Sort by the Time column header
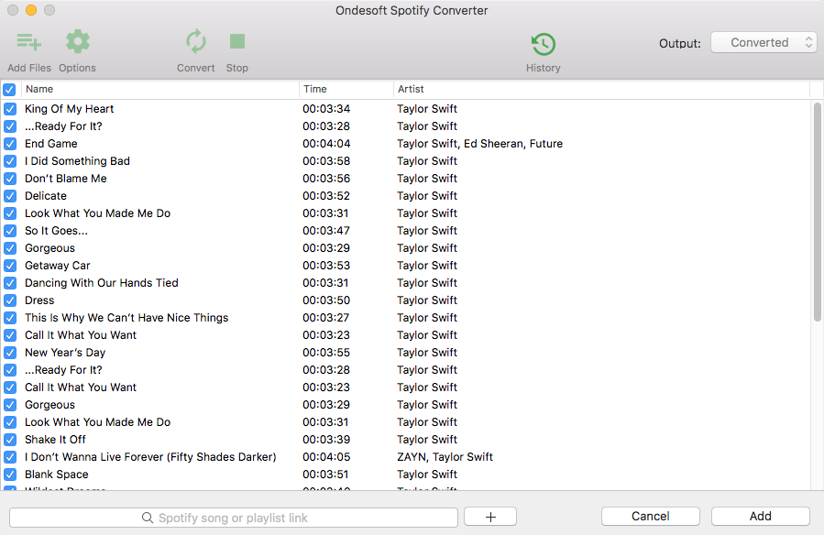Viewport: 824px width, 535px height. coord(346,89)
